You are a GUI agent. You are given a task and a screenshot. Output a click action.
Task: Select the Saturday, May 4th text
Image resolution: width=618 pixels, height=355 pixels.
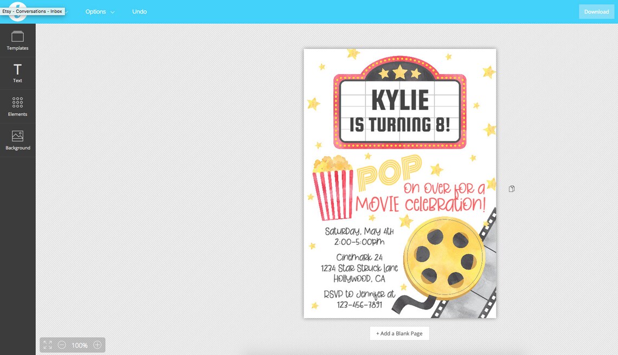click(x=359, y=231)
